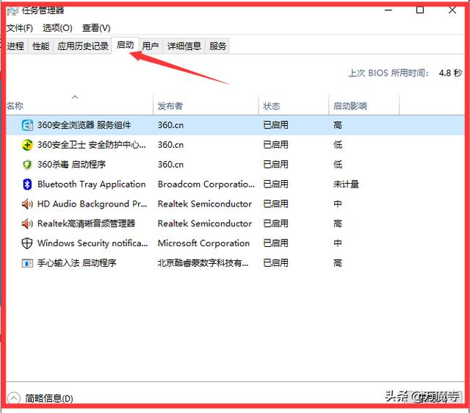The width and height of the screenshot is (470, 413).
Task: Switch to the 服务 tab
Action: [217, 46]
